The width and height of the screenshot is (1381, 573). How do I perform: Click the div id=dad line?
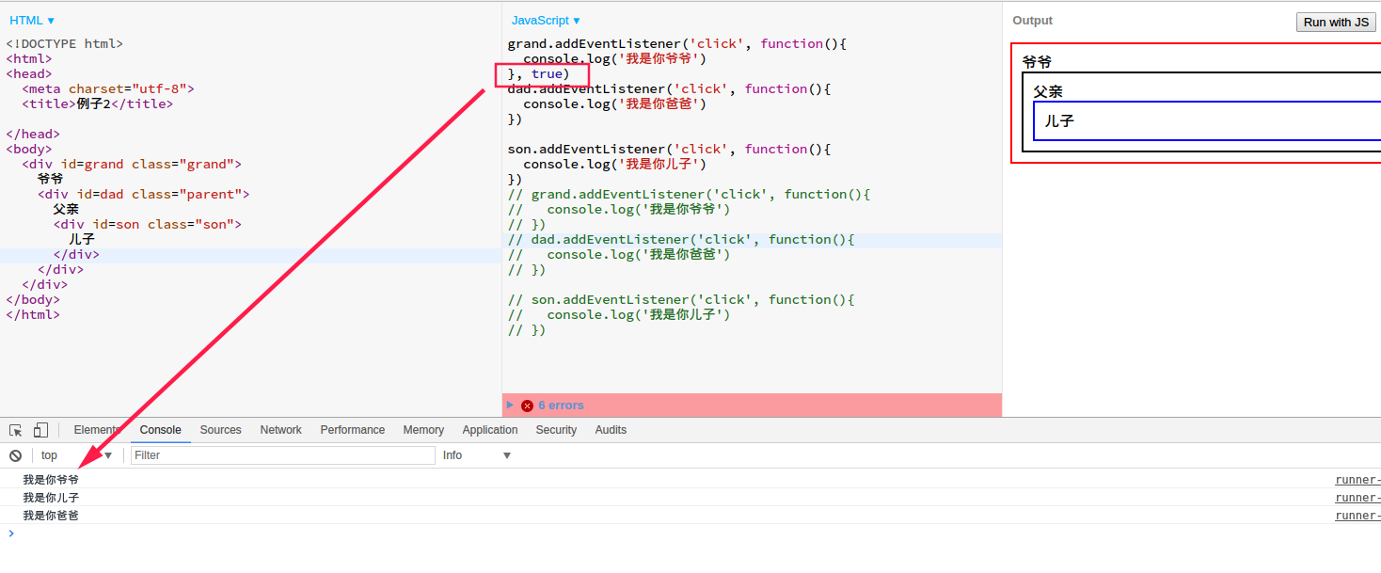pos(144,194)
